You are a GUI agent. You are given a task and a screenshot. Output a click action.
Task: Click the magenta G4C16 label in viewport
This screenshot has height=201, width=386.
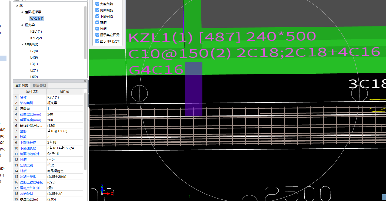[156, 70]
